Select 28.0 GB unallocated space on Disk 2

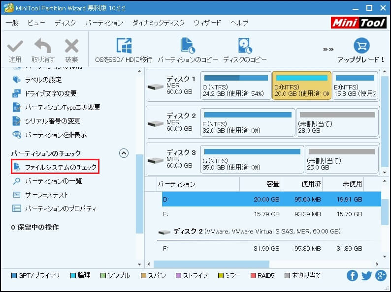pyautogui.click(x=337, y=122)
